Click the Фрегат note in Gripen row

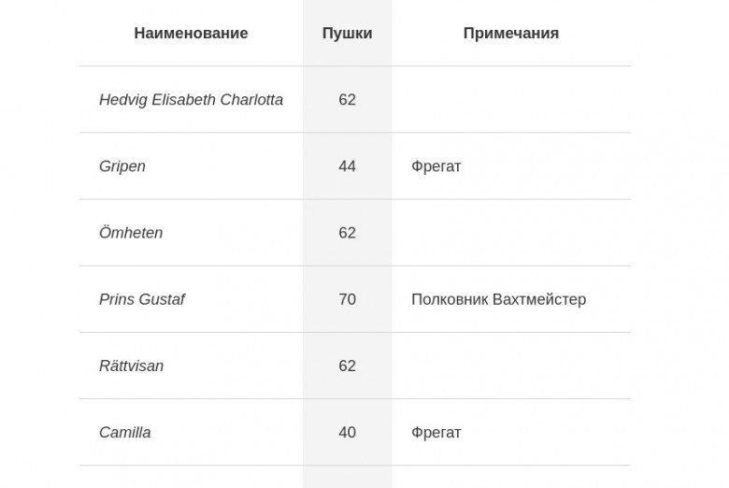[436, 166]
